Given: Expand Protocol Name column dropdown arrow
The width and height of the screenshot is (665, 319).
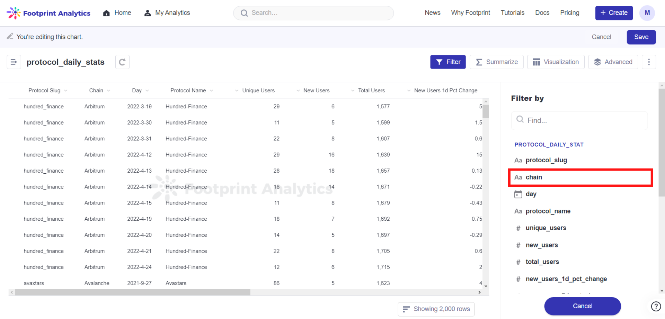Looking at the screenshot, I should click(x=212, y=91).
